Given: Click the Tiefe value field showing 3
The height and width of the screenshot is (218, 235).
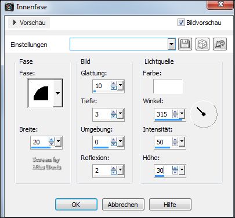Looking at the screenshot, I should pyautogui.click(x=102, y=114).
